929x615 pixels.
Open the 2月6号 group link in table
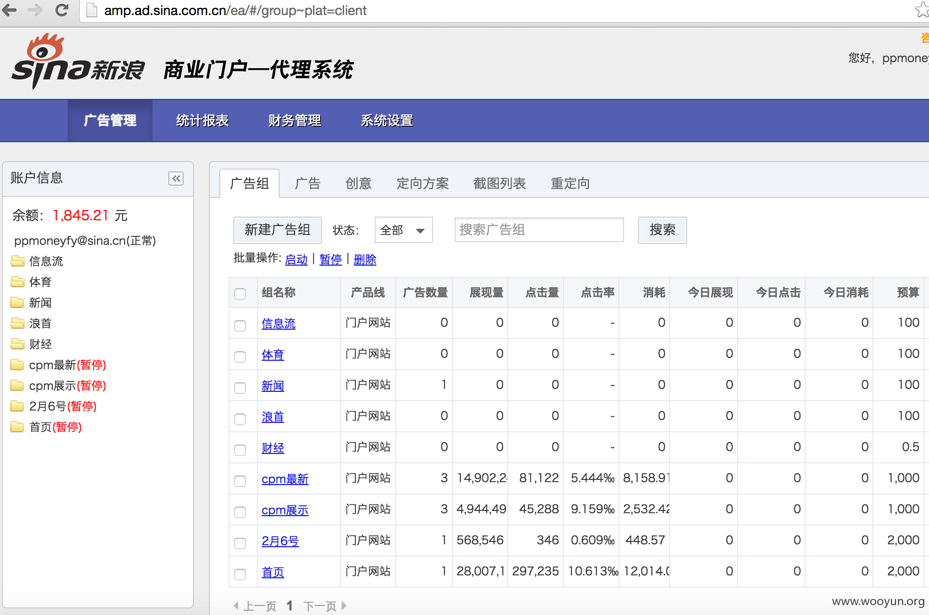point(280,541)
